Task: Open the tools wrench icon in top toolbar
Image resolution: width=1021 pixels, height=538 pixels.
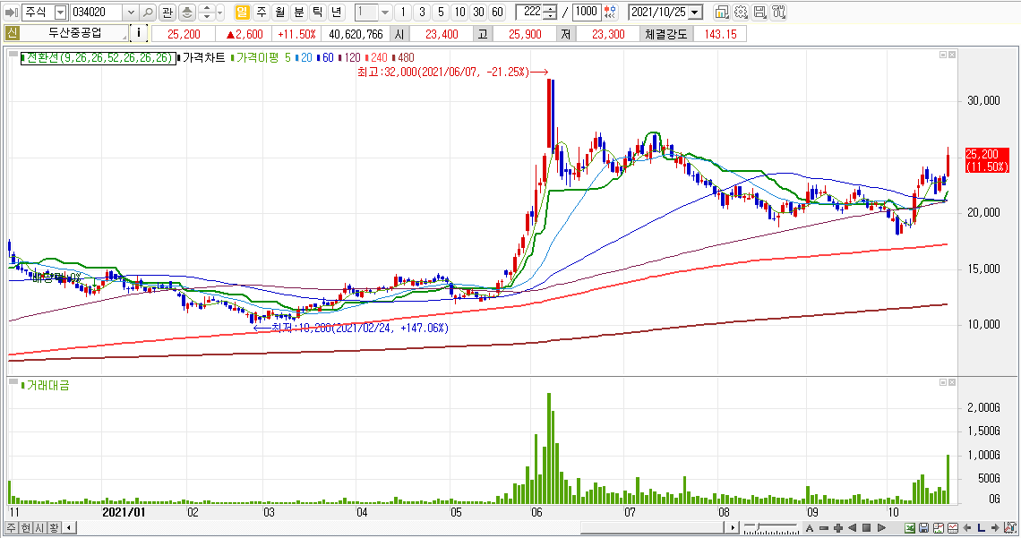Action: click(x=778, y=12)
